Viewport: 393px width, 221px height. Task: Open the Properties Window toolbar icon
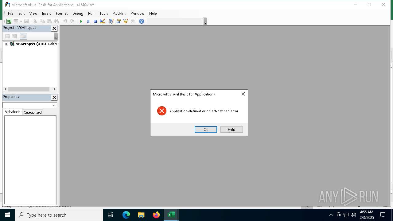(x=118, y=21)
